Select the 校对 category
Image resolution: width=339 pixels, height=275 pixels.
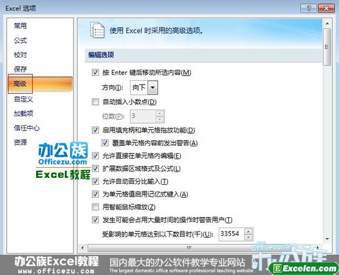[20, 55]
